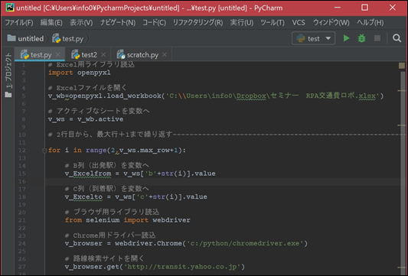The height and width of the screenshot is (276, 408).
Task: Click the test.py breadcrumb in navigation bar
Action: [x=67, y=38]
